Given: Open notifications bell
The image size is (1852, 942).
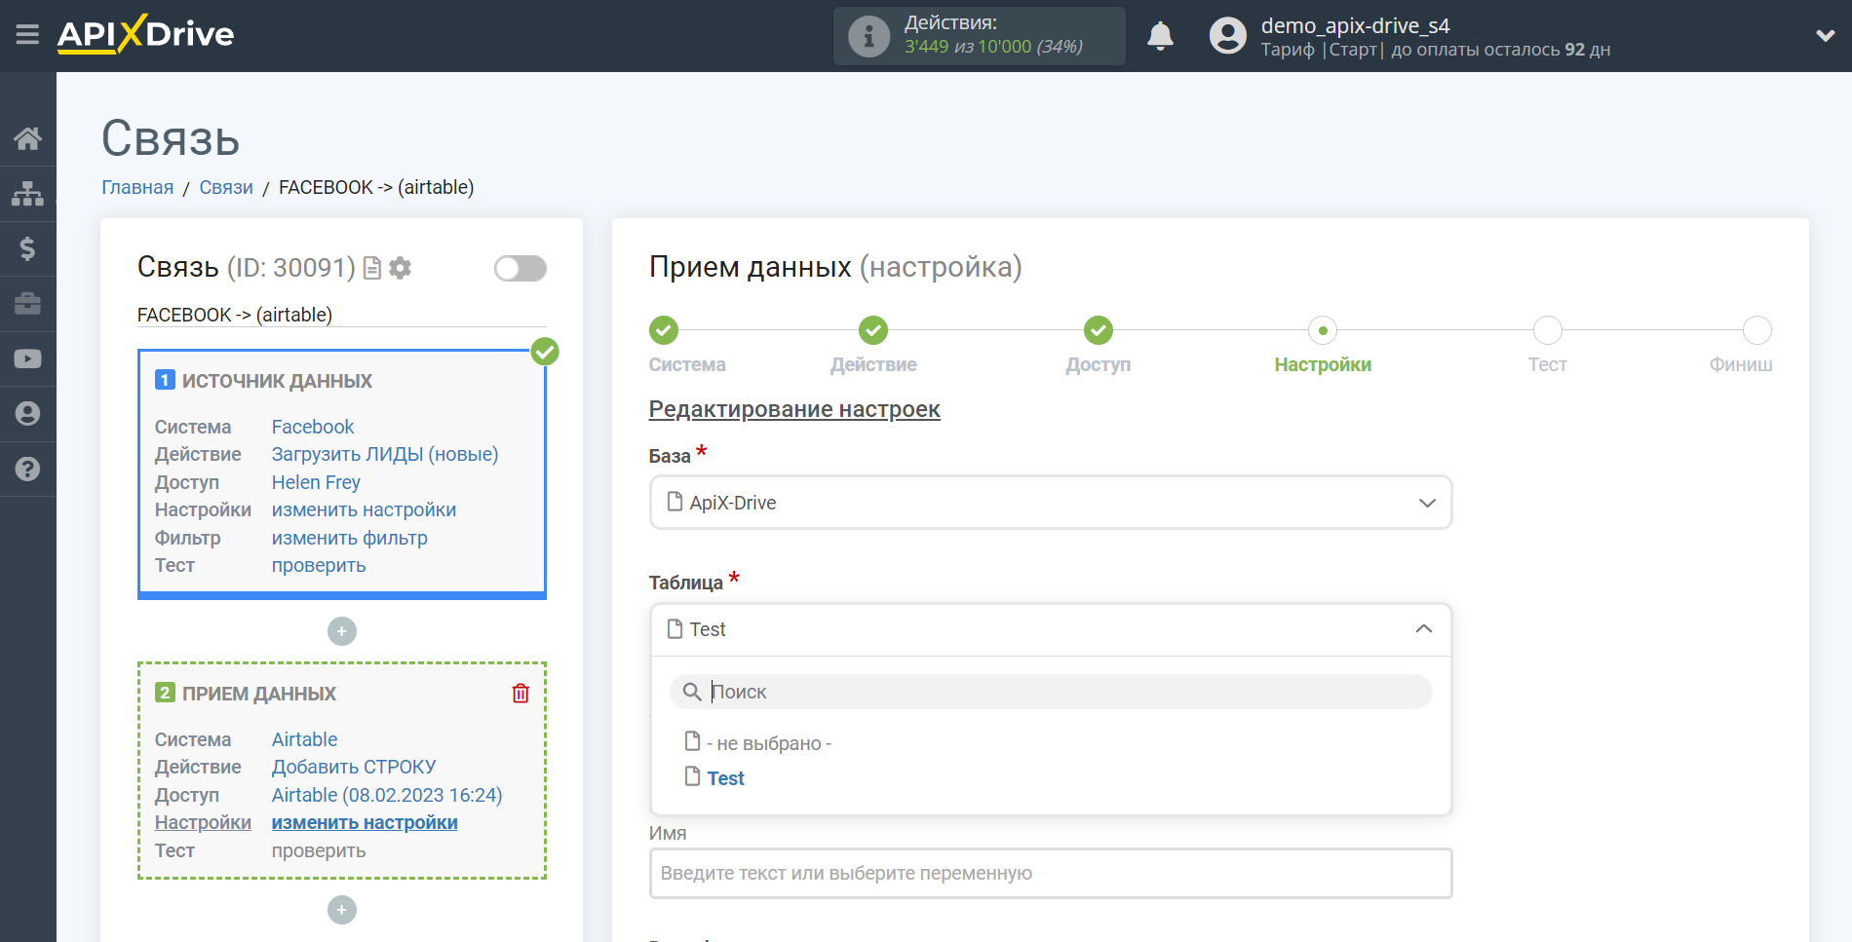Looking at the screenshot, I should pos(1160,36).
